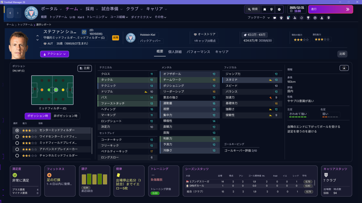Click the circular arrows bookmark icon
Image resolution: width=362 pixels, height=203 pixels.
301,18
